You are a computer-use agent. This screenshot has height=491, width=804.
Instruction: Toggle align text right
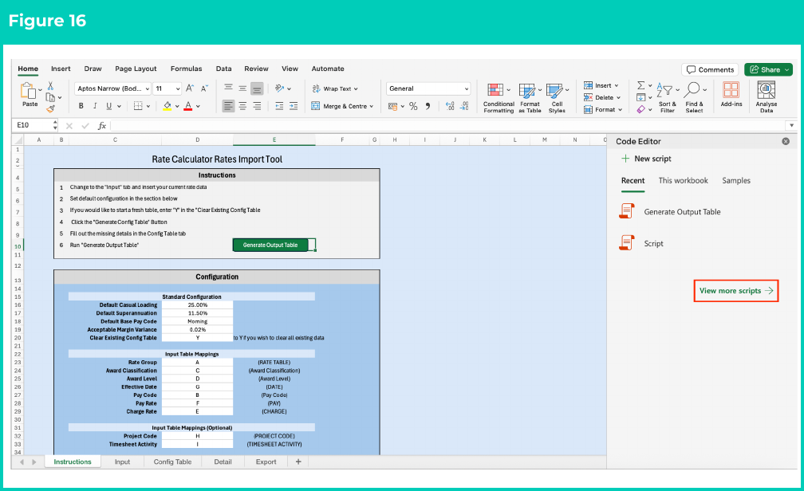[257, 105]
